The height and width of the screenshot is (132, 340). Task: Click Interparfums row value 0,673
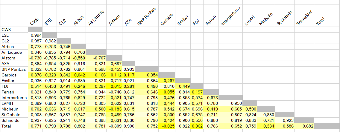click(211, 97)
